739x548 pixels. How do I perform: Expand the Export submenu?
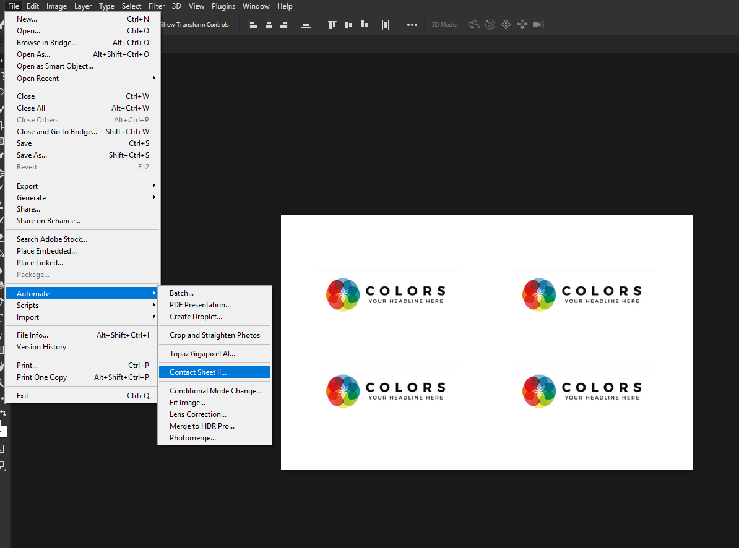click(82, 186)
